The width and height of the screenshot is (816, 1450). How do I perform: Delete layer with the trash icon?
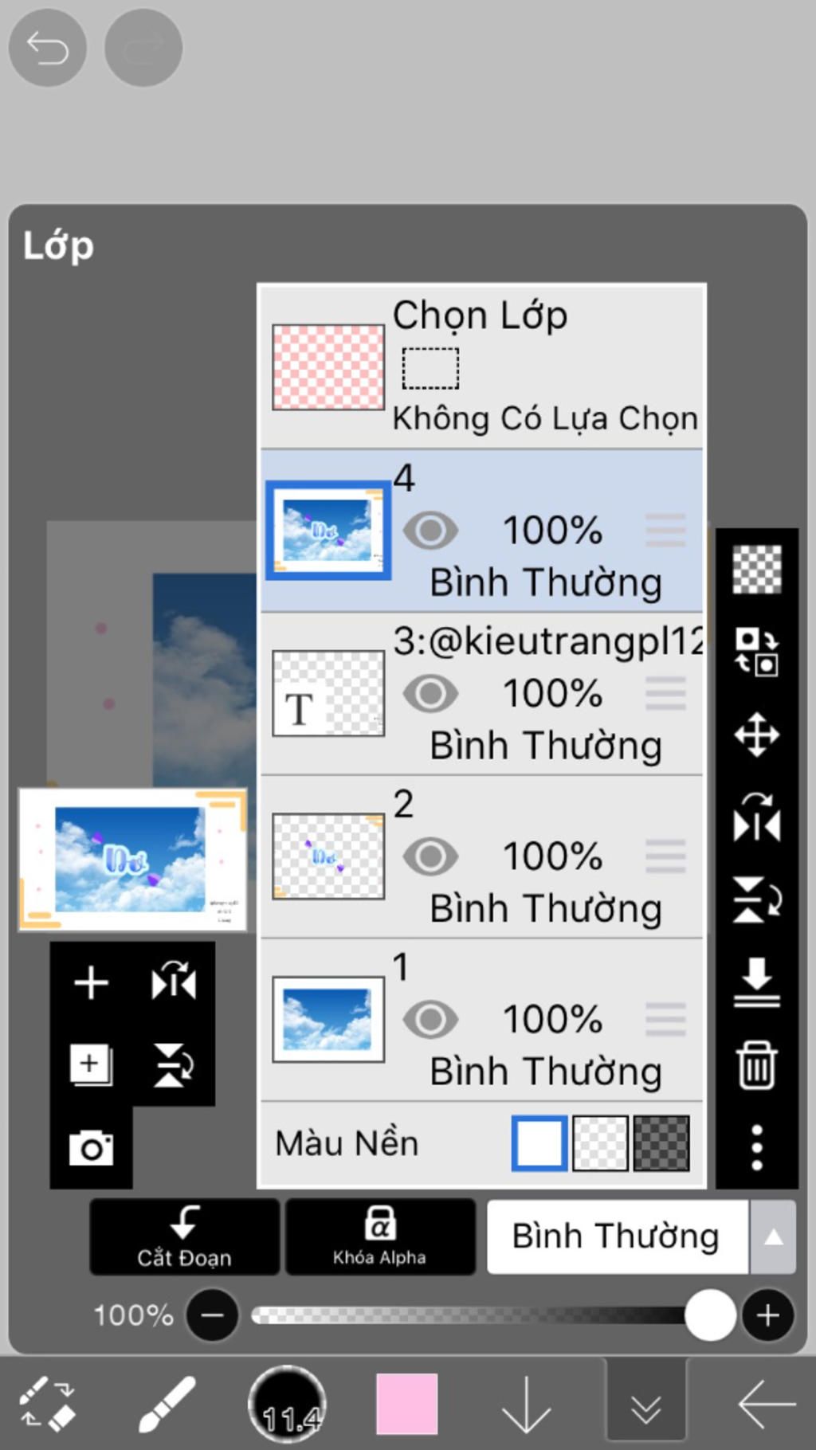tap(756, 1064)
